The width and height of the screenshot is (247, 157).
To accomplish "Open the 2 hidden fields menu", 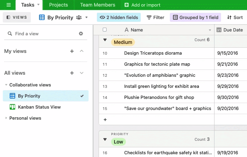I will click(119, 17).
